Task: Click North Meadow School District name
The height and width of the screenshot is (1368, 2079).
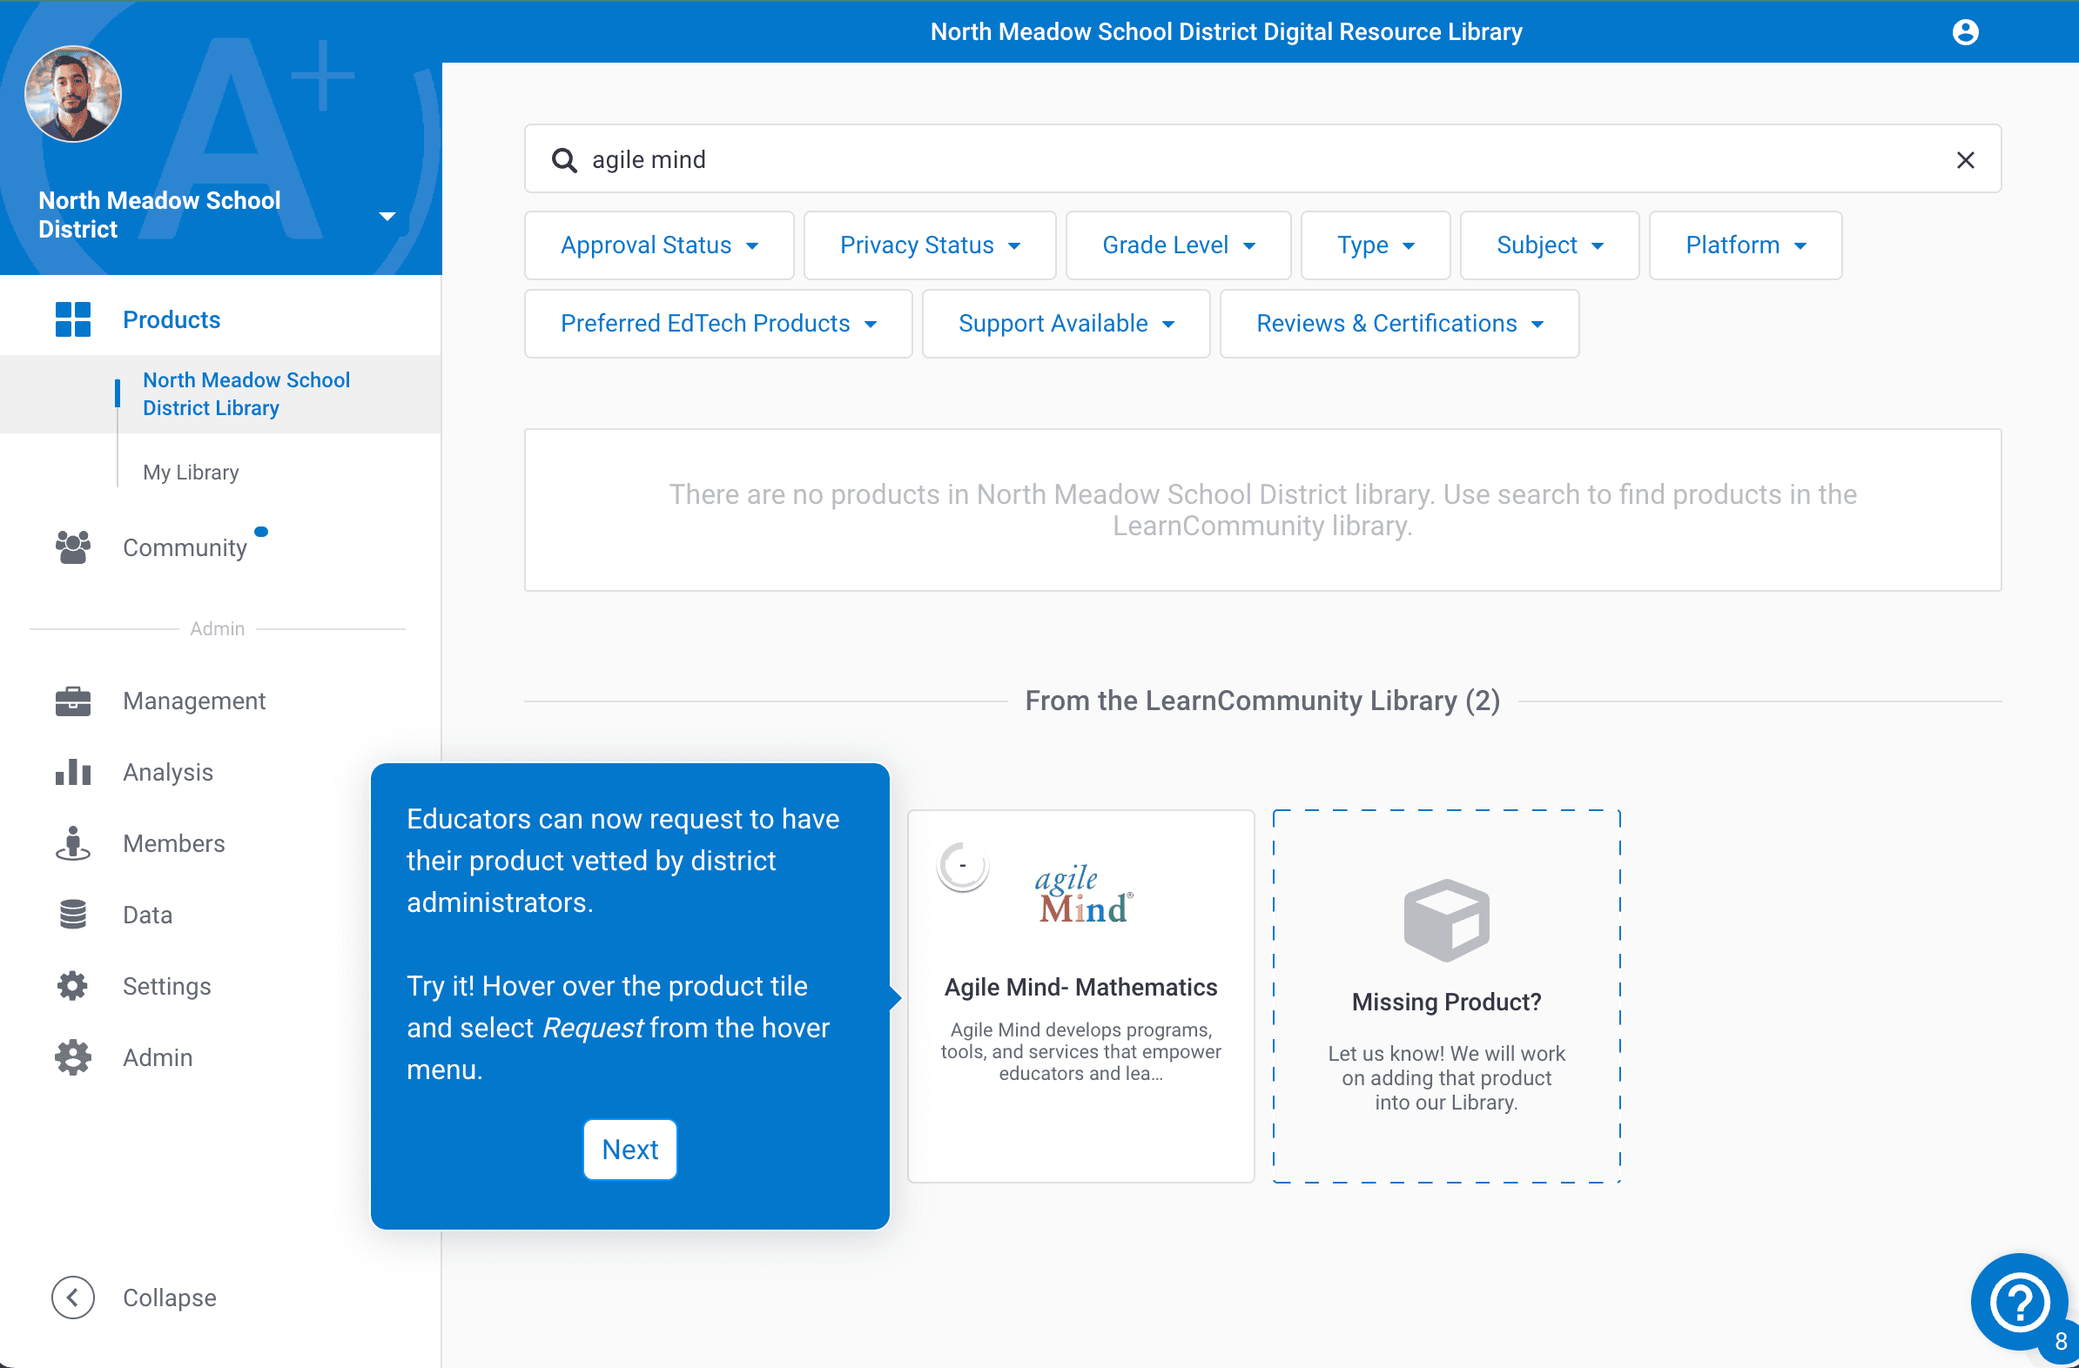Action: pyautogui.click(x=160, y=215)
